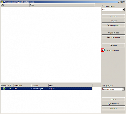Click the Текст column header

click(x=70, y=85)
